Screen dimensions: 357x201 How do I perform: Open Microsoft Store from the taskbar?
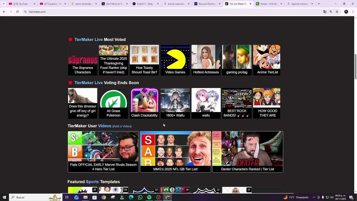point(95,197)
